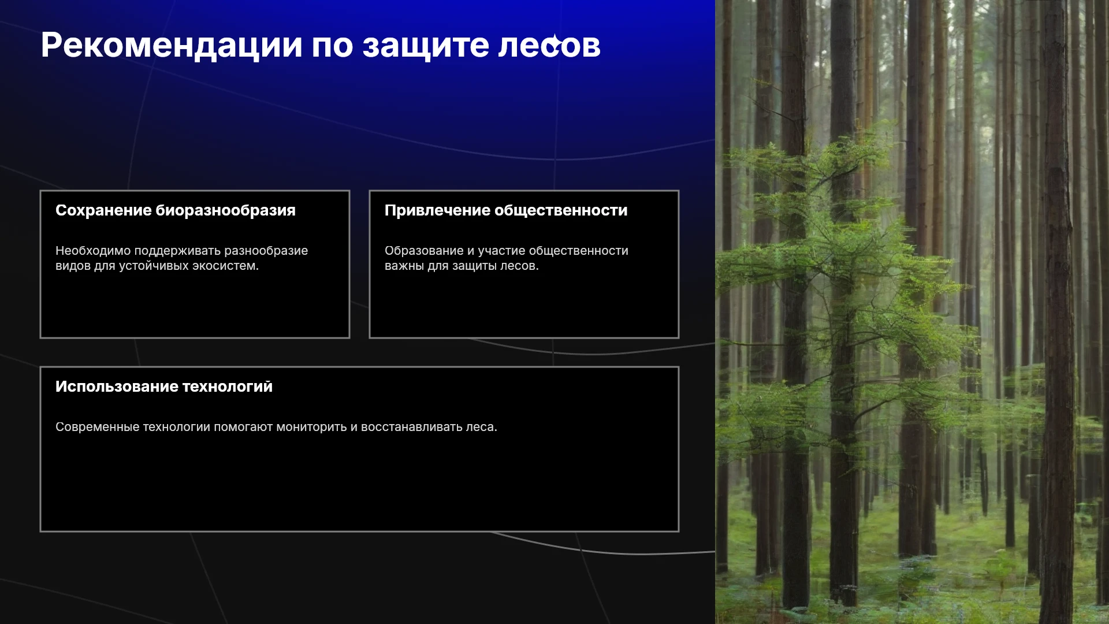Screen dimensions: 1109x624
Task: Select the slide title Рекомендации по защите лесов
Action: (x=321, y=45)
